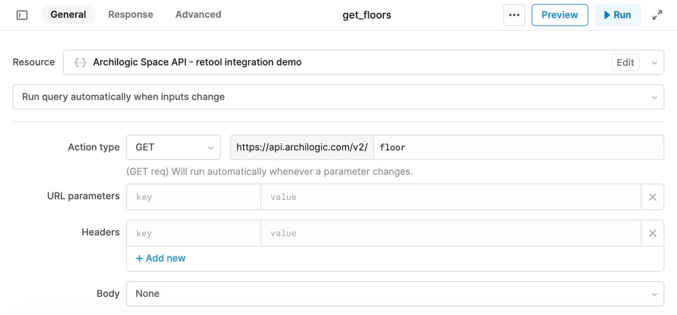Focus the URL parameters key field

pyautogui.click(x=193, y=197)
